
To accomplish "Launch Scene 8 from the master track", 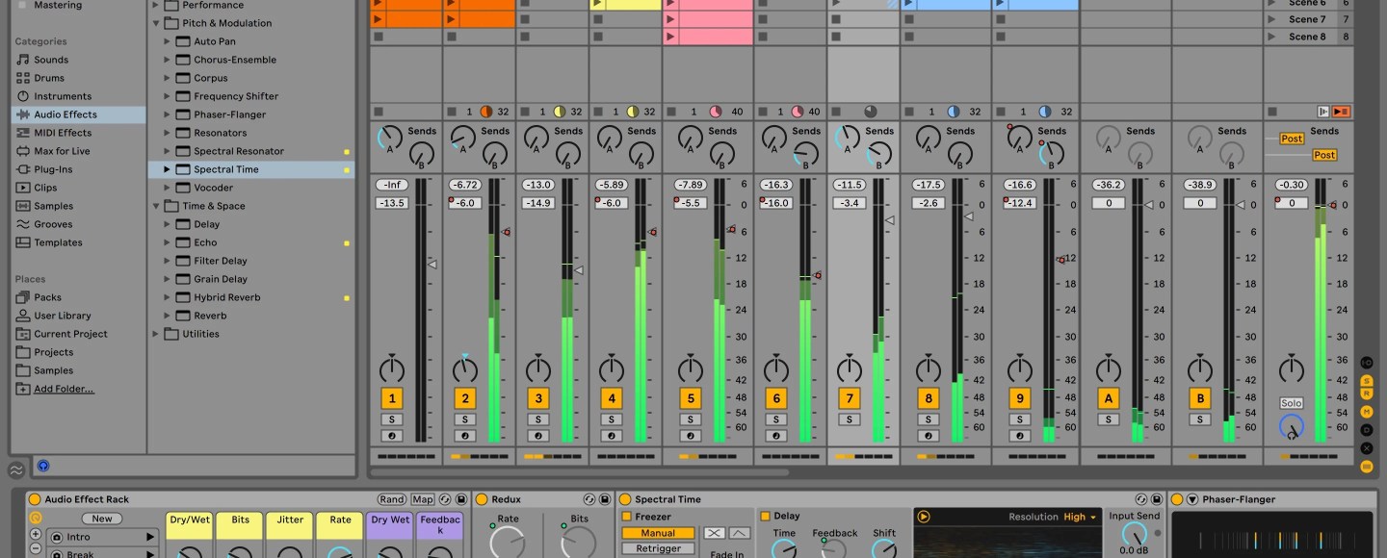I will 1308,37.
